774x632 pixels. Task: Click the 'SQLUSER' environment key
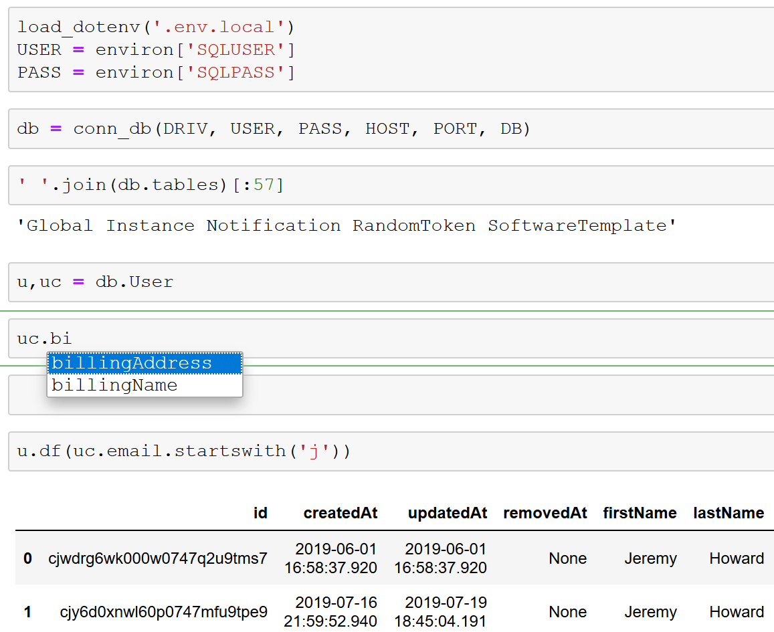(235, 49)
